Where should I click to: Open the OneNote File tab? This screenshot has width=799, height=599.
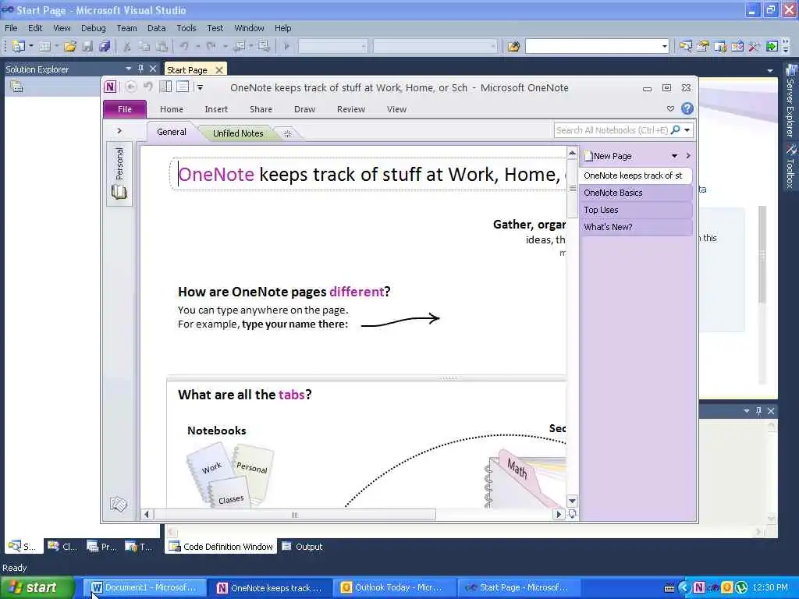(125, 109)
